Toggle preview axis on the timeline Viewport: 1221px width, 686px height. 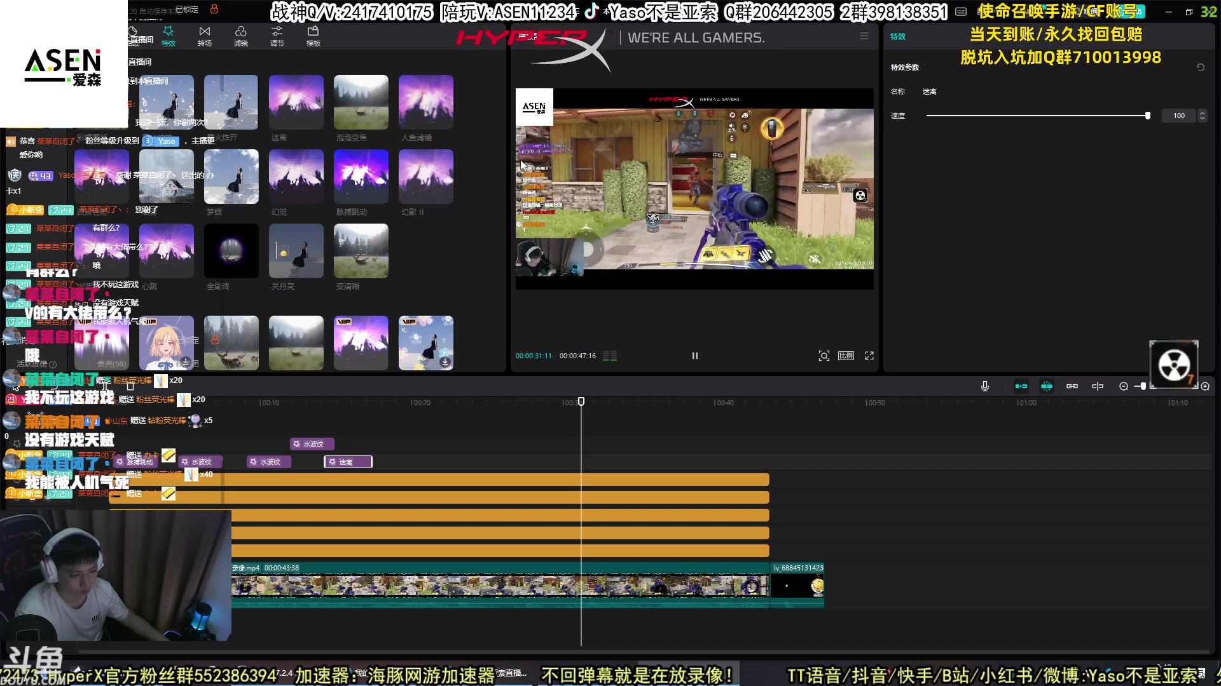tap(1098, 386)
